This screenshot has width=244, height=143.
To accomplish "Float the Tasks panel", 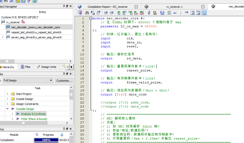I will (x=67, y=74).
